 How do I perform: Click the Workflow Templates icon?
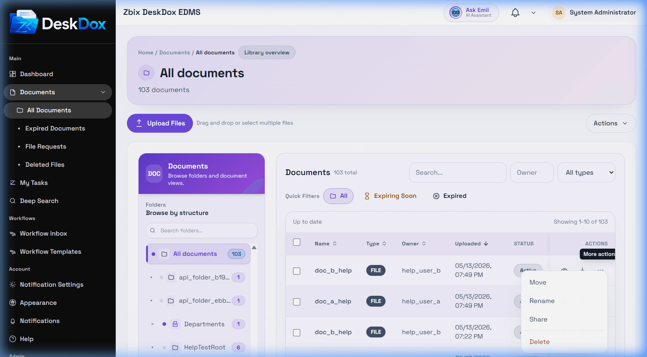tap(13, 252)
